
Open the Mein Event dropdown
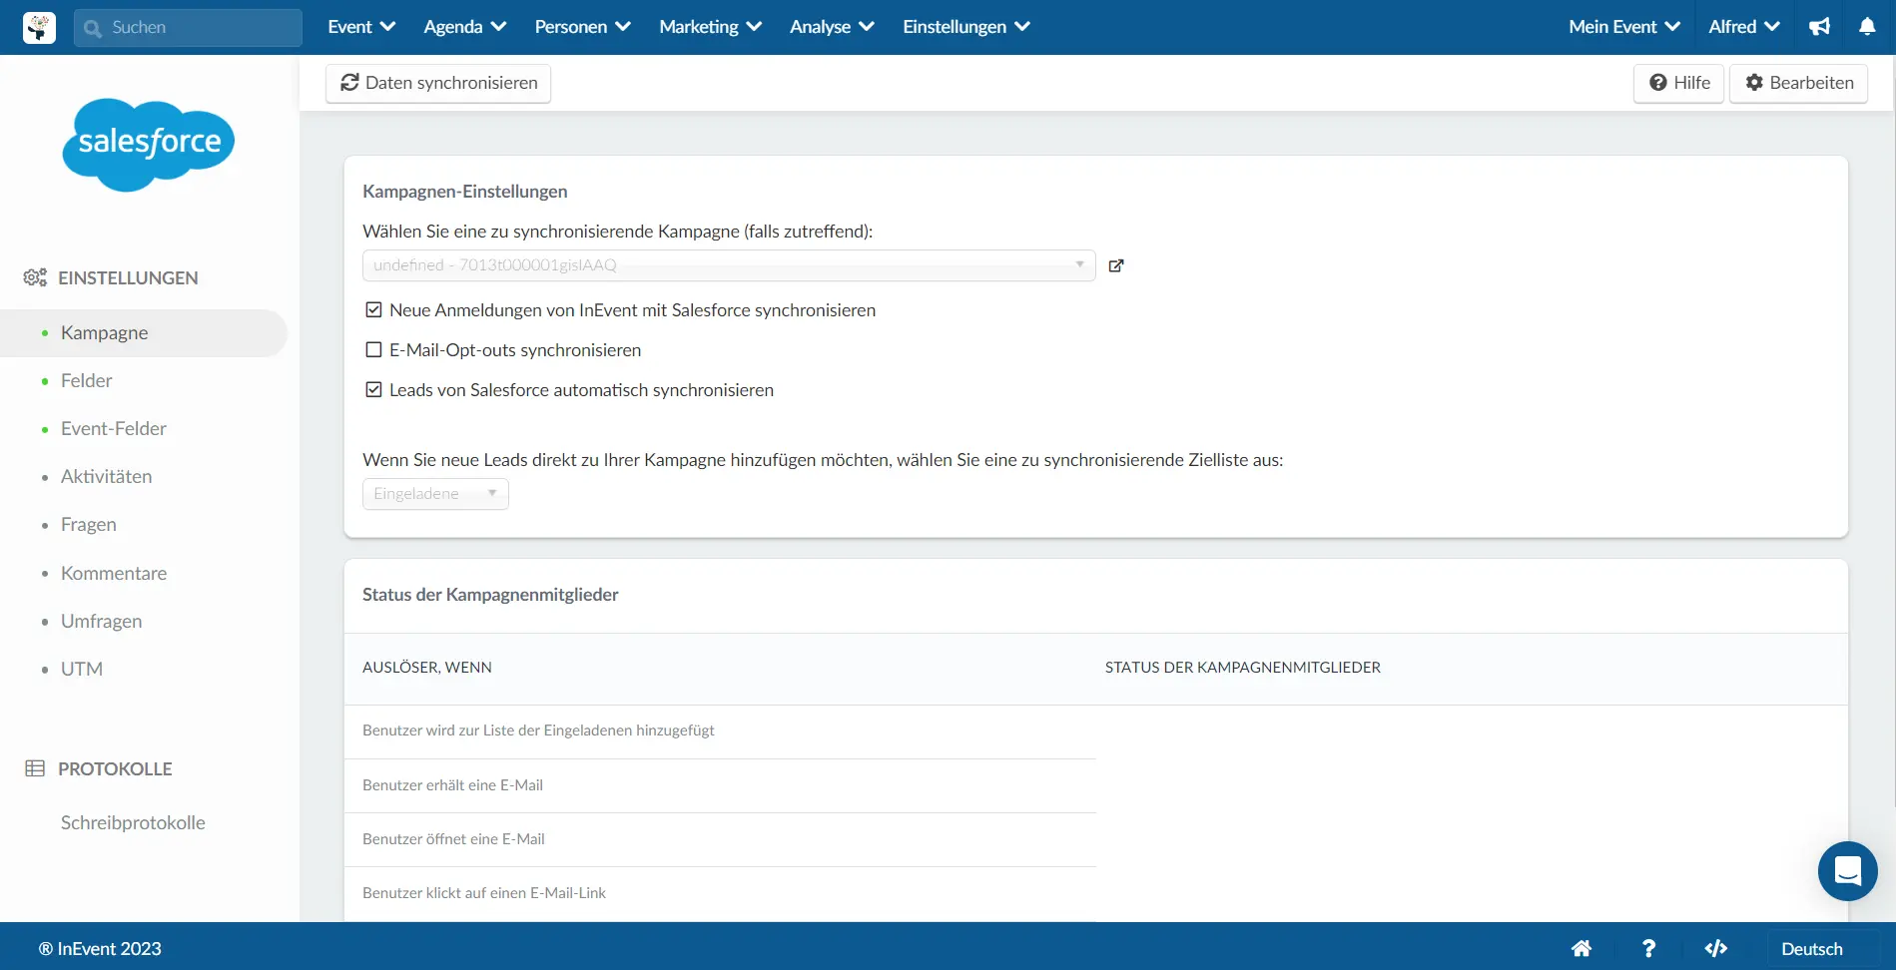[1624, 27]
